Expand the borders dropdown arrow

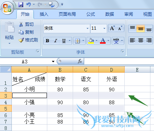point(83,41)
